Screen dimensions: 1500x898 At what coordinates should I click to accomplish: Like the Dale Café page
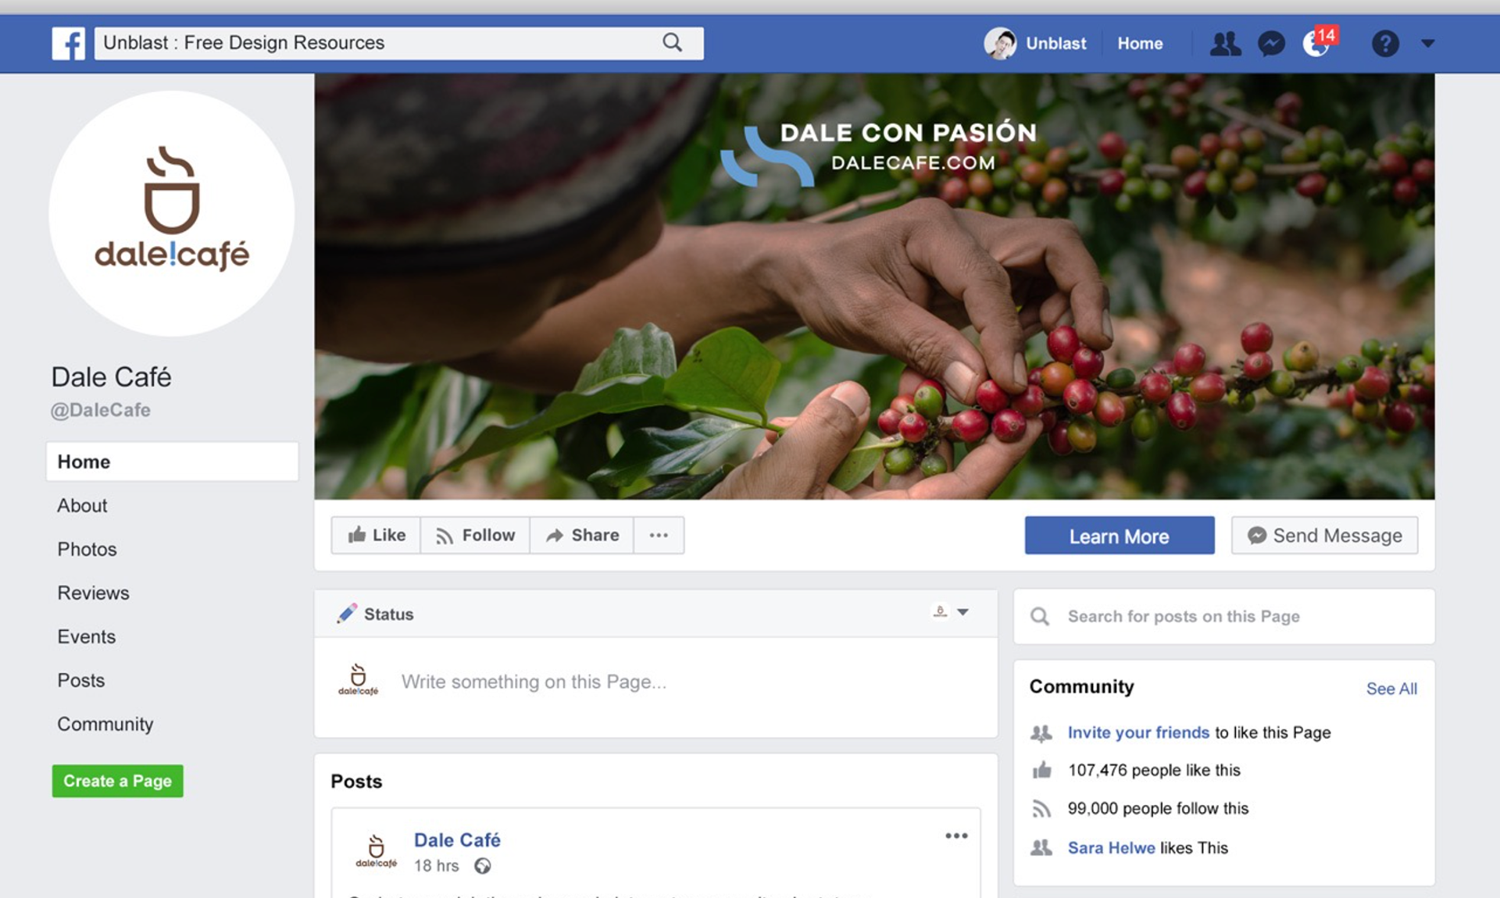(376, 535)
